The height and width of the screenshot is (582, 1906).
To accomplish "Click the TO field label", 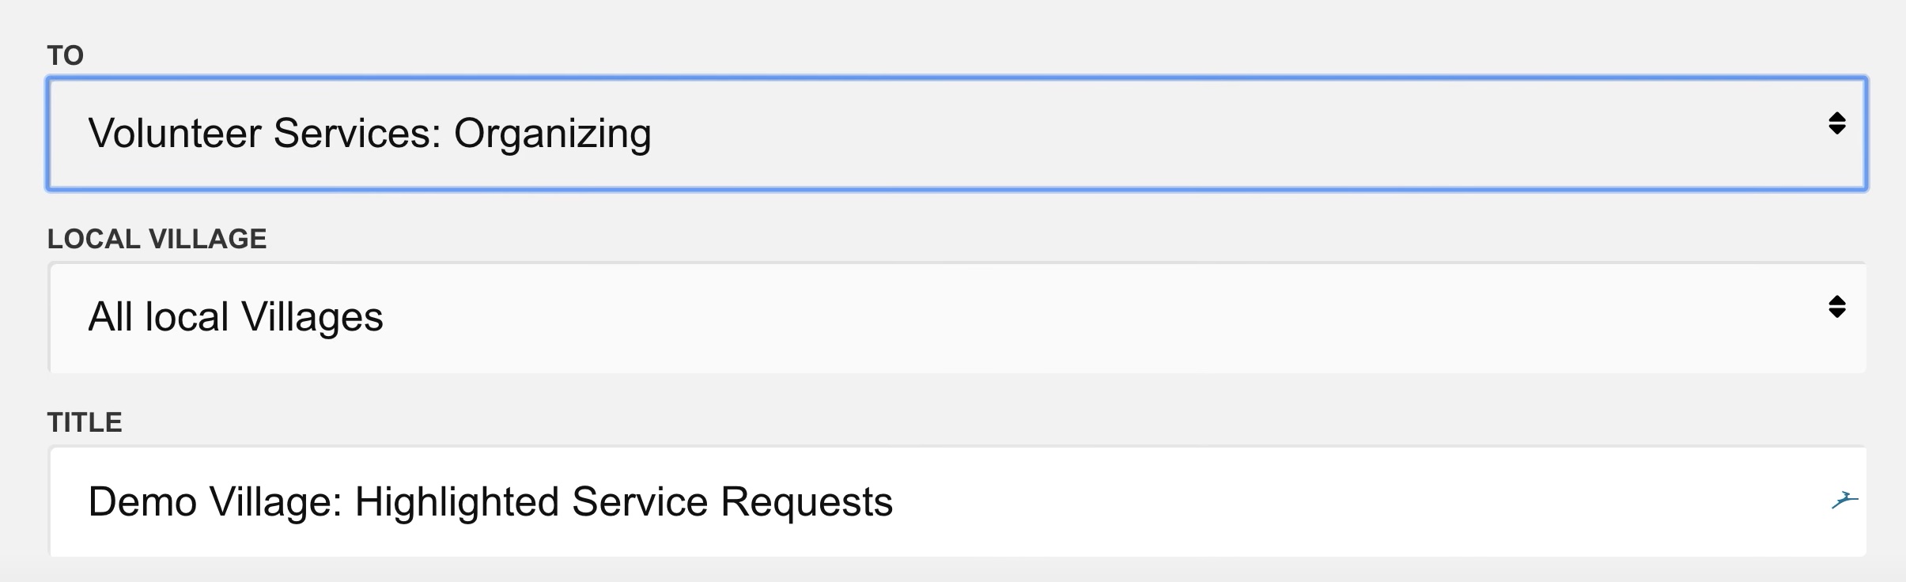I will tap(65, 55).
